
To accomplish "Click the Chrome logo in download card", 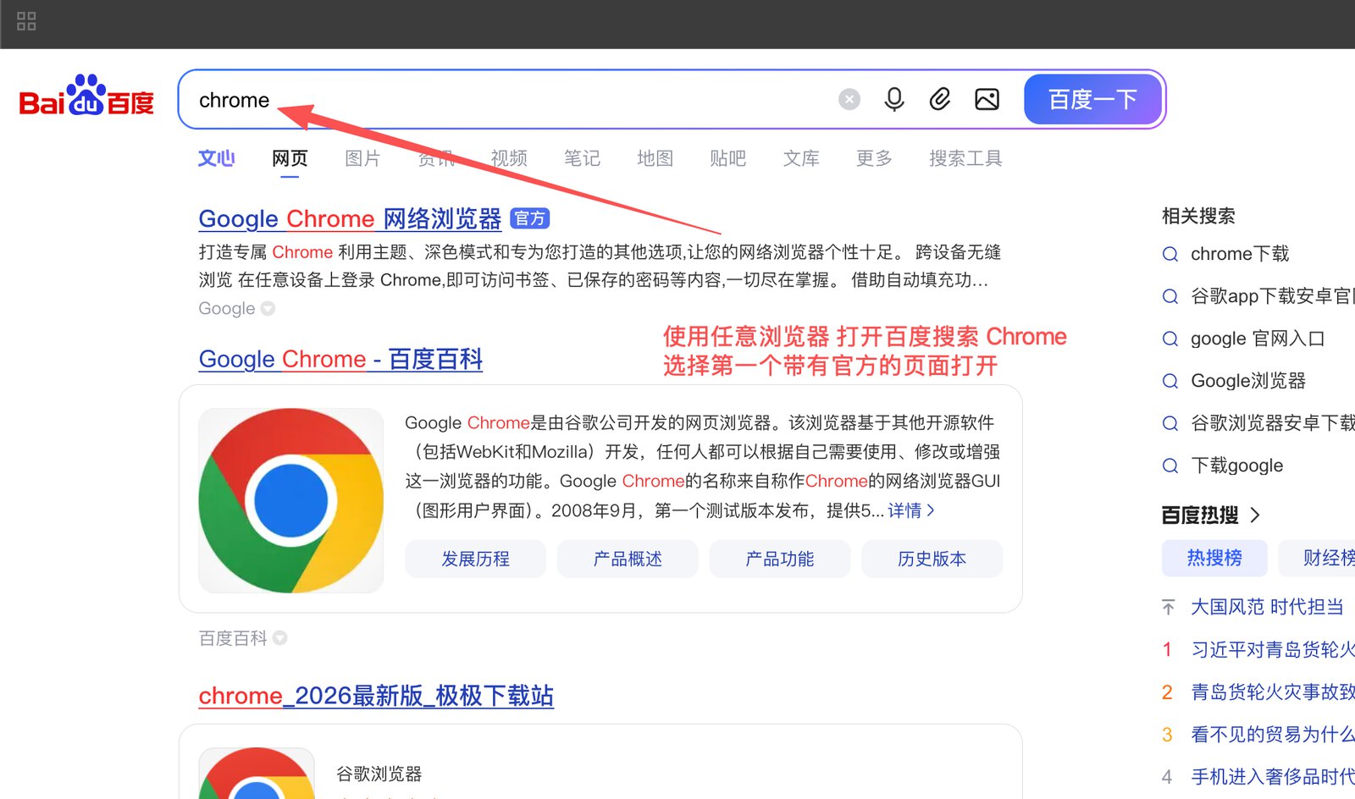I will pyautogui.click(x=257, y=773).
